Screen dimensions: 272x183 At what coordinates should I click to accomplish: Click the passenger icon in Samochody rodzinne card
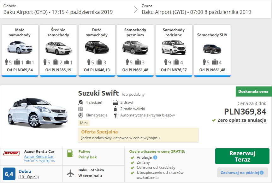click(x=166, y=62)
